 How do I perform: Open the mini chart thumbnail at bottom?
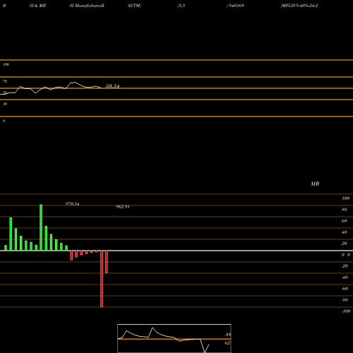(x=174, y=338)
